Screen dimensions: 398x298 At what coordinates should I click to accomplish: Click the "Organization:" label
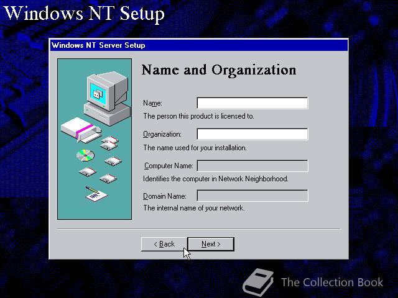[x=162, y=134]
